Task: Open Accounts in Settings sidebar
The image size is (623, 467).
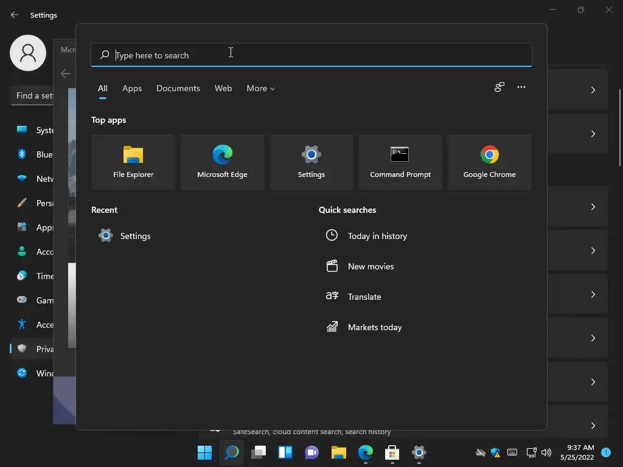Action: click(32, 252)
